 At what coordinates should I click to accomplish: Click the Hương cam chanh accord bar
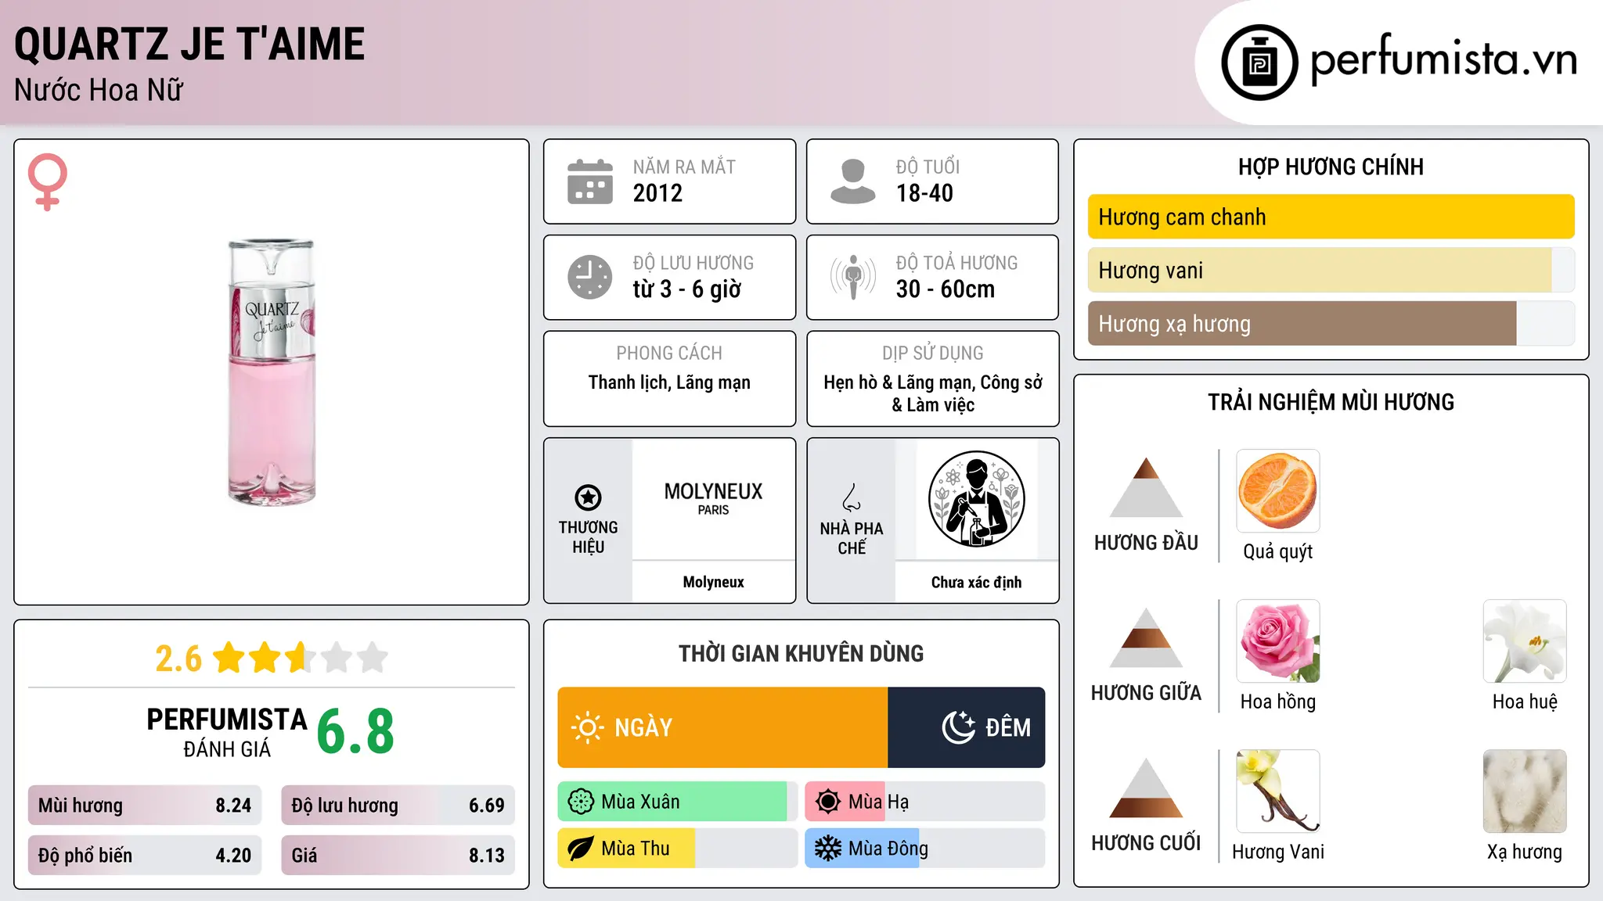[x=1331, y=217]
